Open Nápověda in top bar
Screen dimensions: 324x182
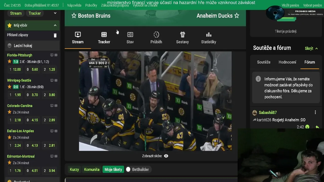point(74,5)
